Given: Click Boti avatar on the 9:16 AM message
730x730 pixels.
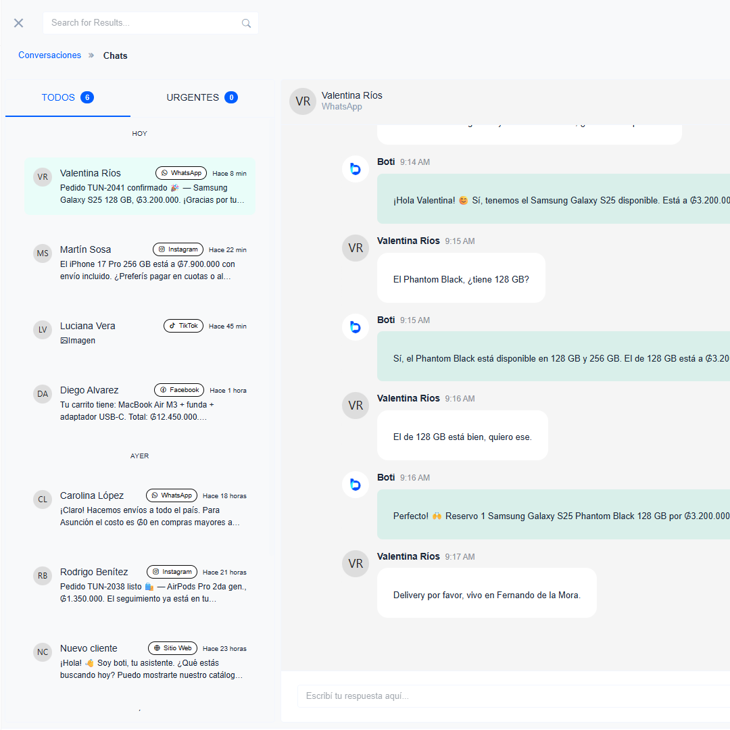Looking at the screenshot, I should (356, 484).
